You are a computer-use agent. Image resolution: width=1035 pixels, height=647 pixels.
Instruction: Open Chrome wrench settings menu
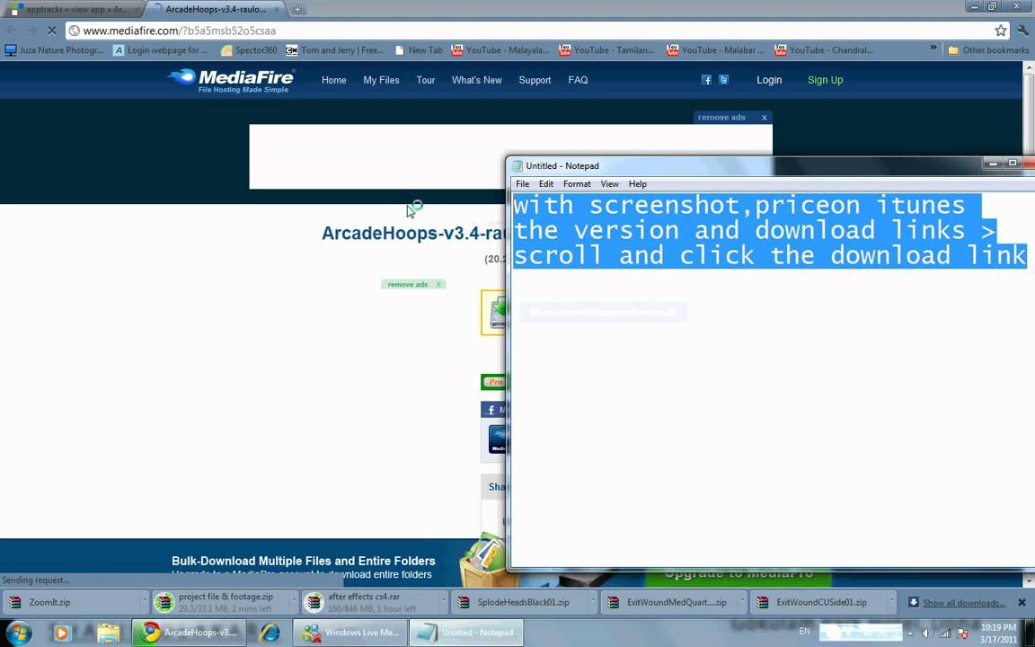(x=1022, y=31)
